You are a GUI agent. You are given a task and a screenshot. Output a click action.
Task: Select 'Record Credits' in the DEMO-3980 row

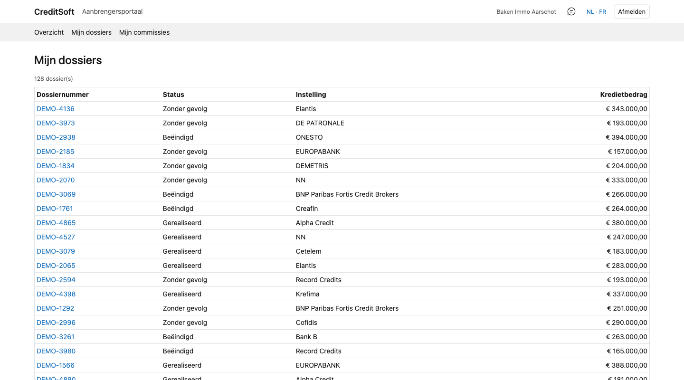tap(319, 351)
